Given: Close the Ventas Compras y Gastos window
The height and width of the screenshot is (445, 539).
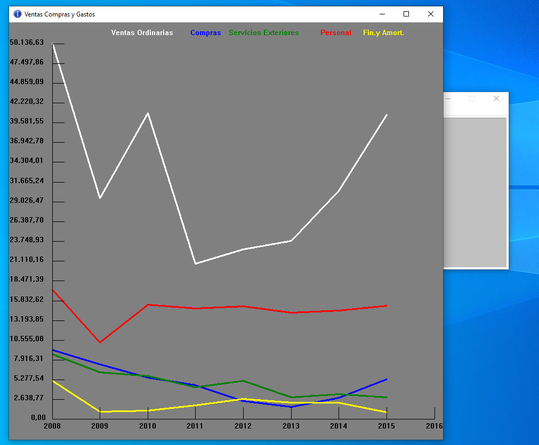Looking at the screenshot, I should point(431,14).
